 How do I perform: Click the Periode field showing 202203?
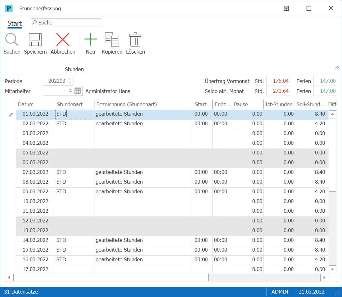(x=58, y=81)
